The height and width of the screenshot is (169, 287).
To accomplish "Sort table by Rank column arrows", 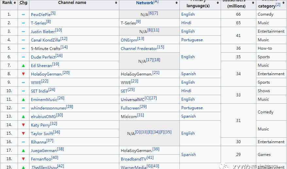I will [x=15, y=3].
